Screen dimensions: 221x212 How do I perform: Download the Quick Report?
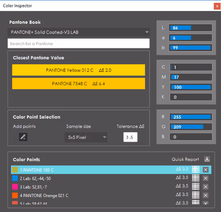[207, 159]
